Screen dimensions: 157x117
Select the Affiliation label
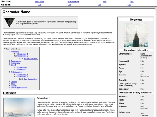[123, 96]
